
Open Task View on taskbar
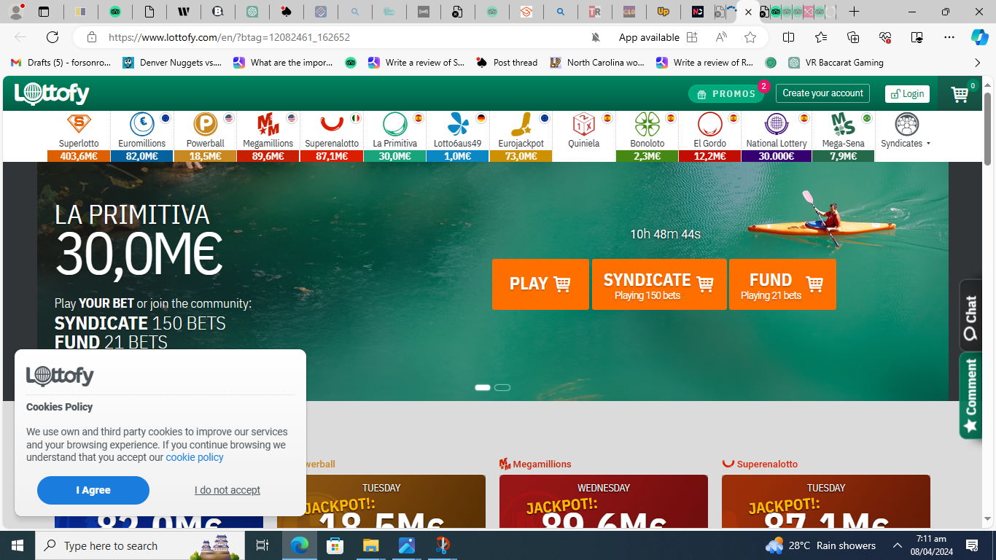(262, 545)
